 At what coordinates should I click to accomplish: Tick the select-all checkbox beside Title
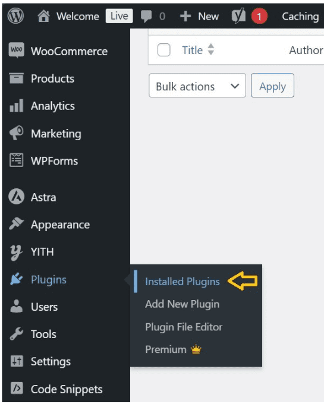click(x=164, y=50)
